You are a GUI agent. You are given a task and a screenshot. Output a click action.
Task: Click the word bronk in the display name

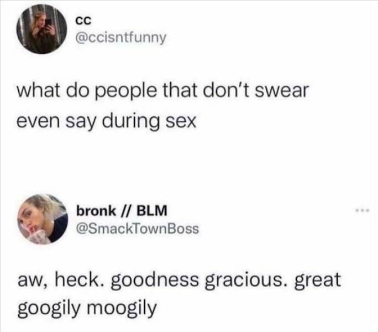coord(96,210)
